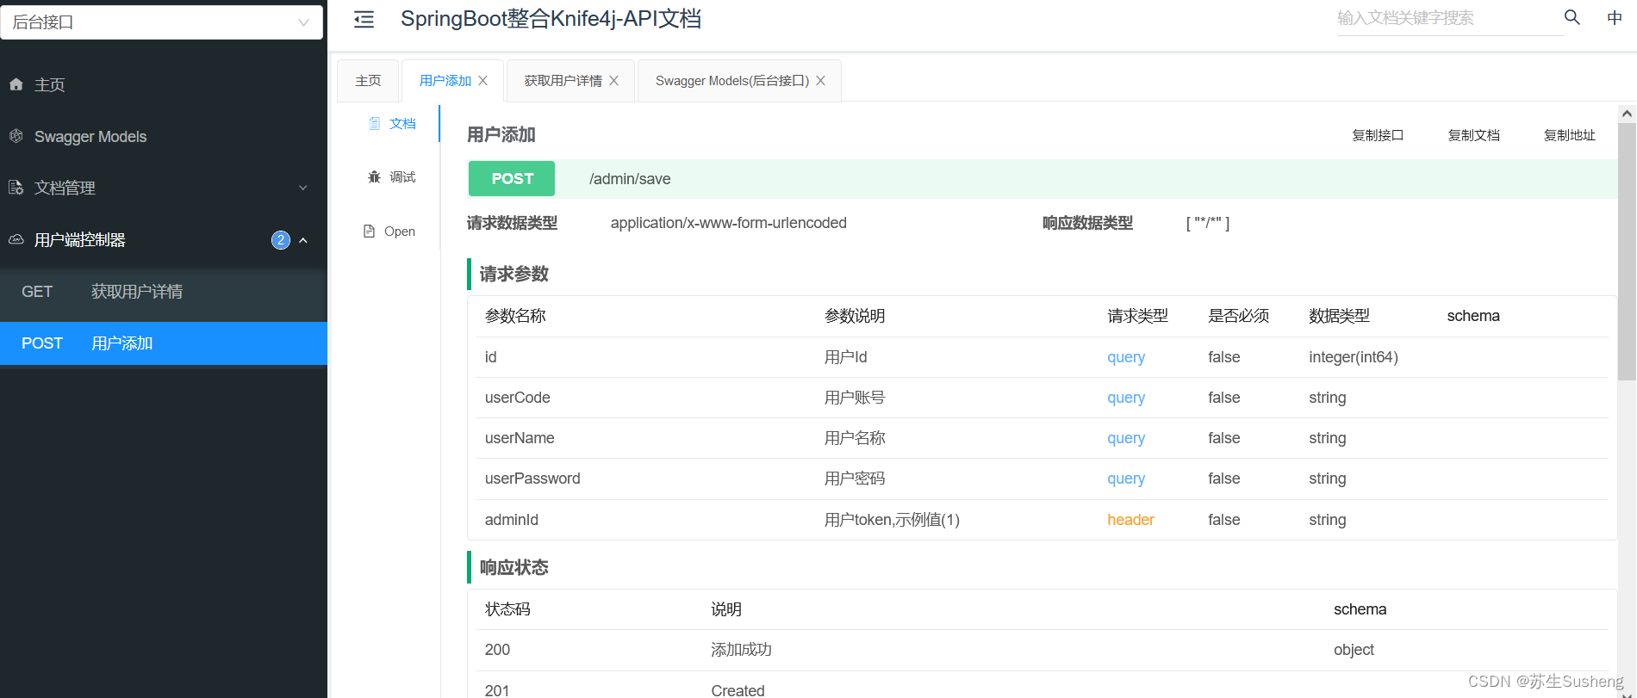Toggle the sidebar collapse menu icon
This screenshot has width=1637, height=698.
click(364, 19)
